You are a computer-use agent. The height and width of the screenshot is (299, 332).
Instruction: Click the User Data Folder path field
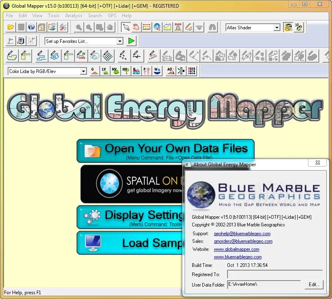[x=264, y=285]
